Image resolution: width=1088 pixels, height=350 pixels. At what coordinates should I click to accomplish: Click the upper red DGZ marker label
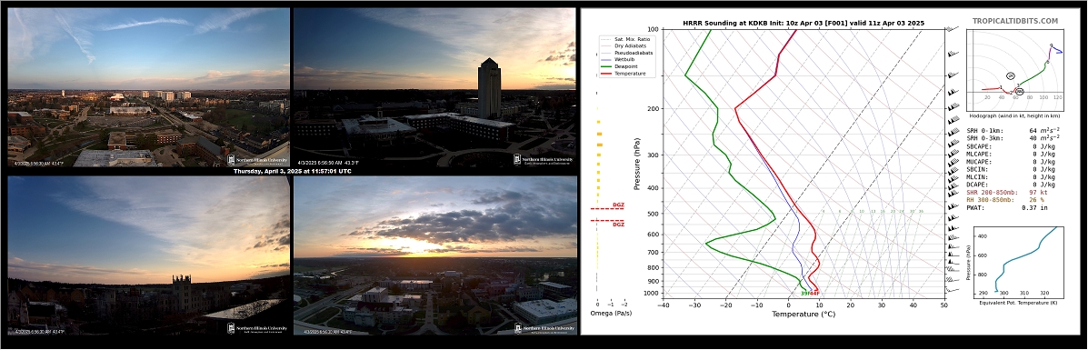[x=618, y=205]
